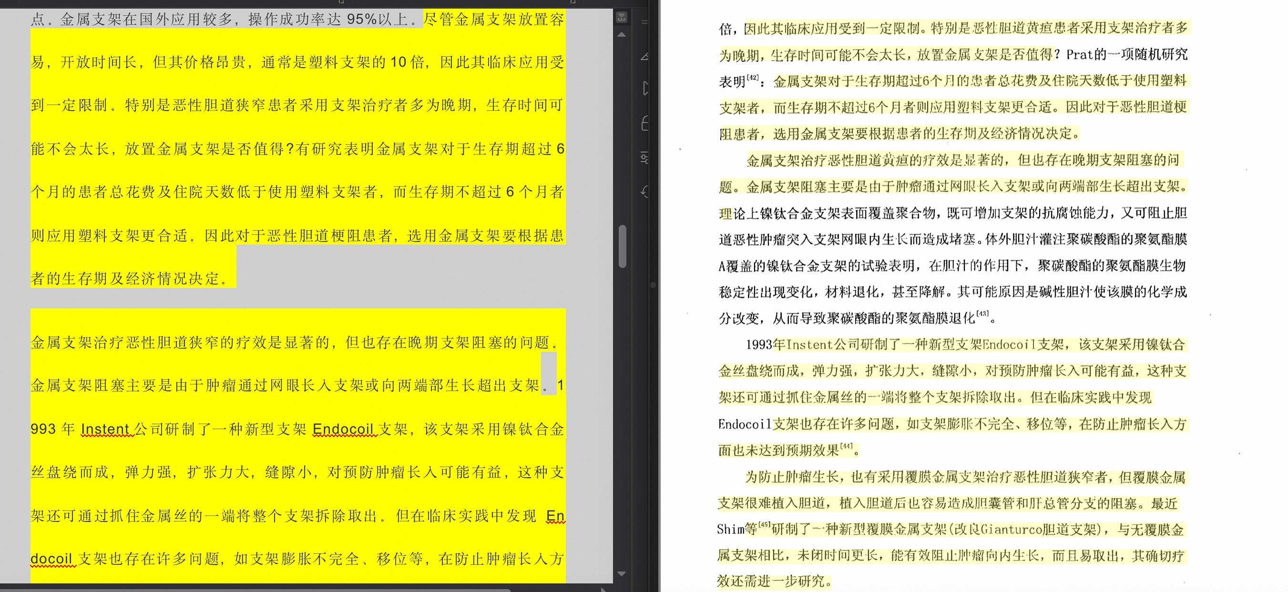
Task: Click "效还需进一步研究。" in the right PDF
Action: [x=775, y=581]
